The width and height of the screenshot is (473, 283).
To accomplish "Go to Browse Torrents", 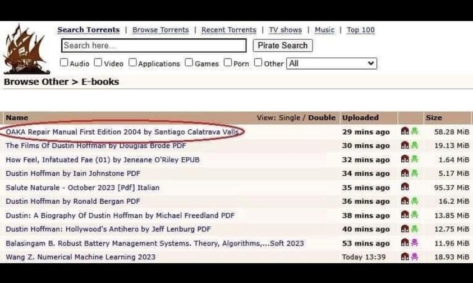I will click(160, 30).
